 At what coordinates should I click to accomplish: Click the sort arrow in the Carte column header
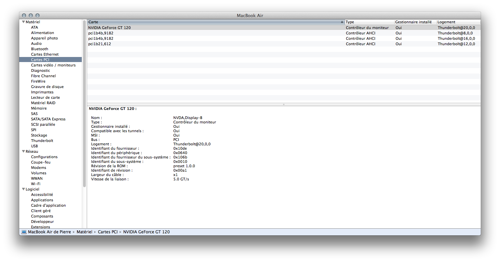pos(342,22)
